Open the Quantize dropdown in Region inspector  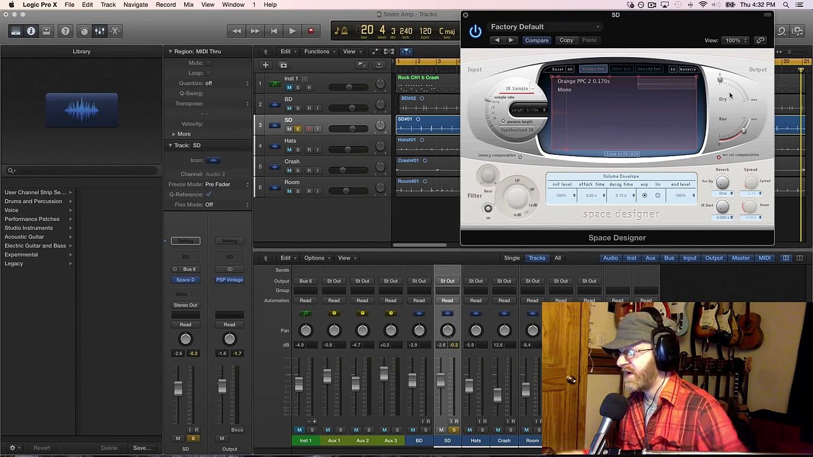[x=227, y=83]
